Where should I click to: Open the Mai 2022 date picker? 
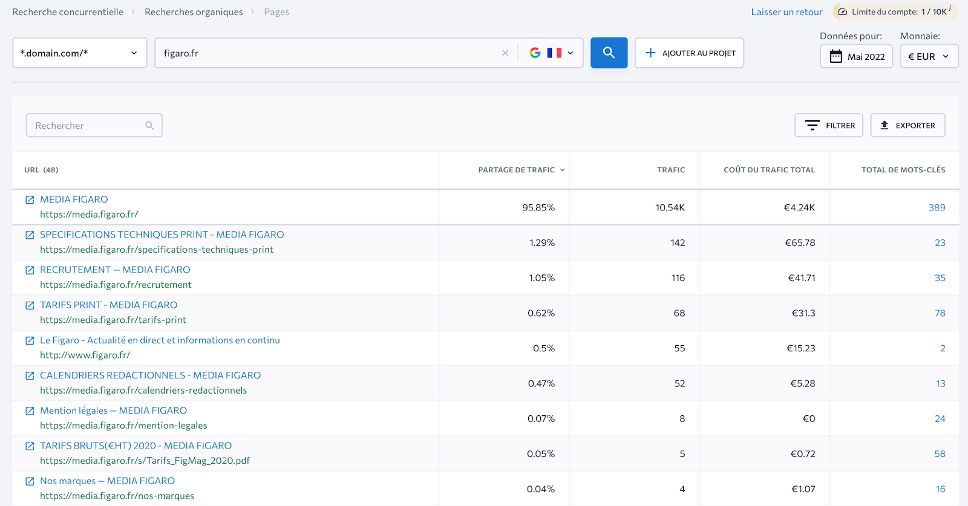[857, 56]
